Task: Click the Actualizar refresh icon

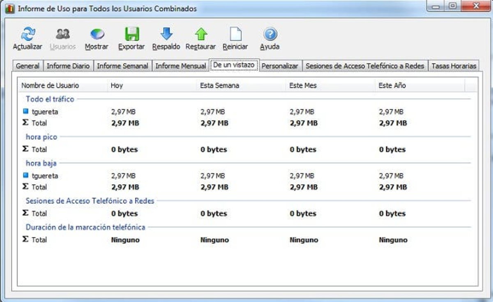Action: click(28, 34)
